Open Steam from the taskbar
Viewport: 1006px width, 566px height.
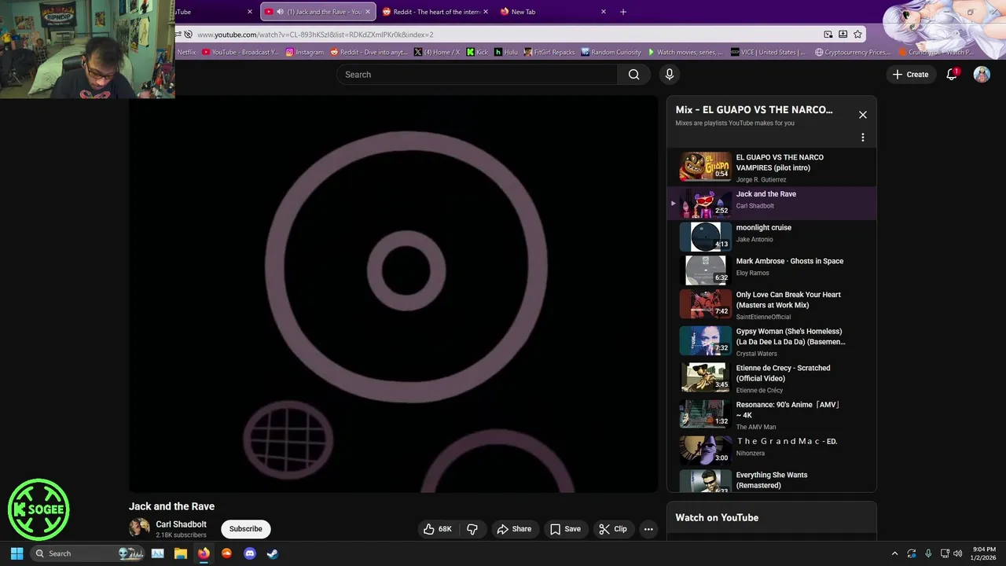pyautogui.click(x=272, y=553)
